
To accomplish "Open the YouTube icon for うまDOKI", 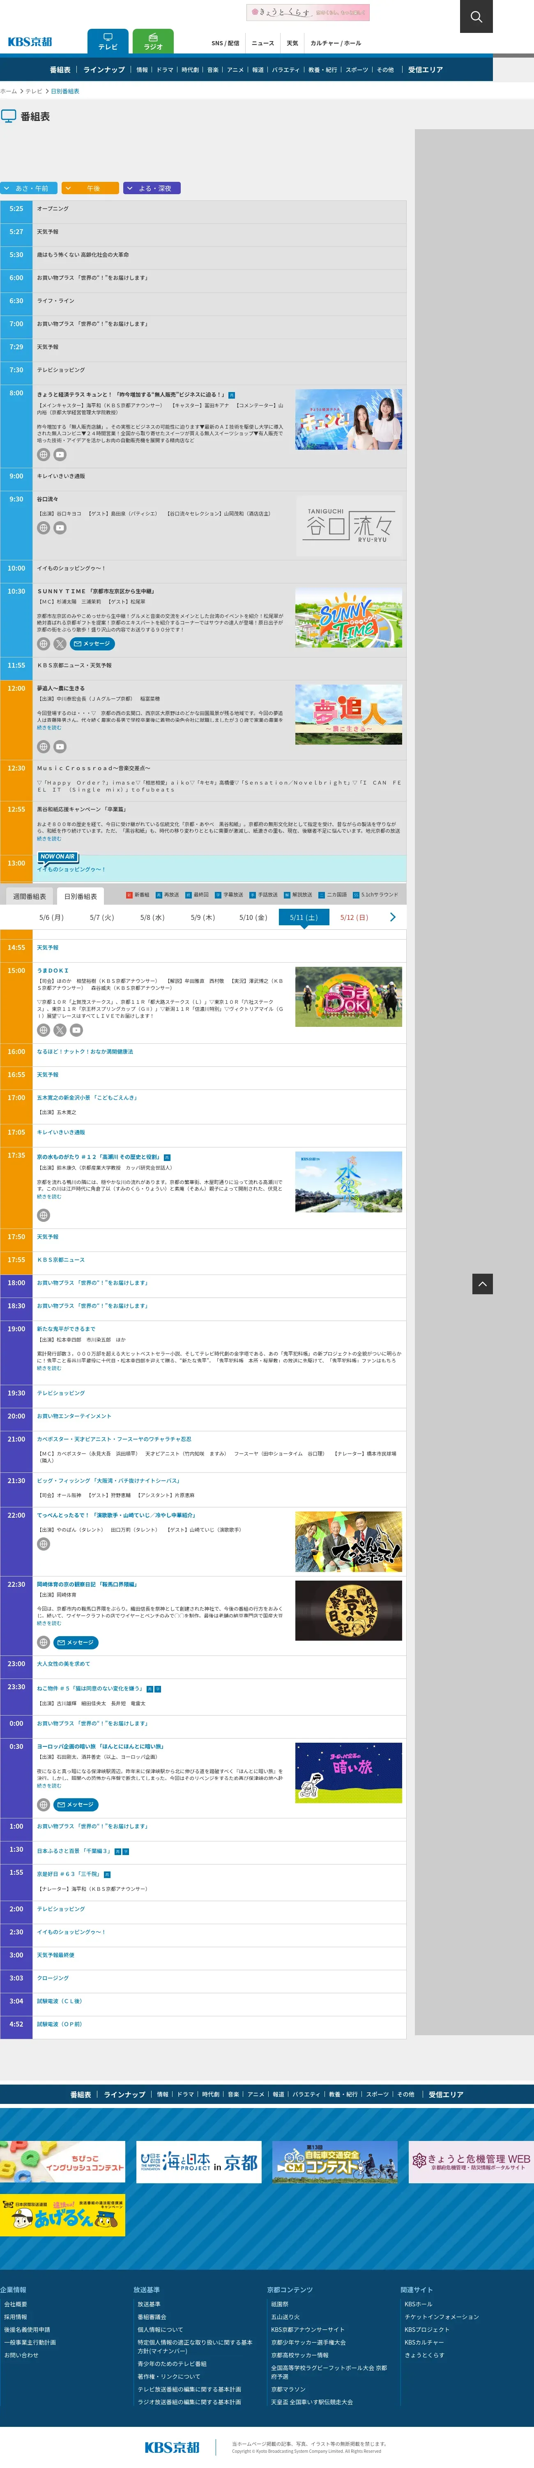I will tap(76, 1030).
